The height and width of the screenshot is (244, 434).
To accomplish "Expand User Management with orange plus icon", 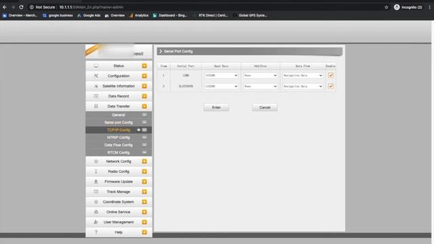I will pos(144,222).
